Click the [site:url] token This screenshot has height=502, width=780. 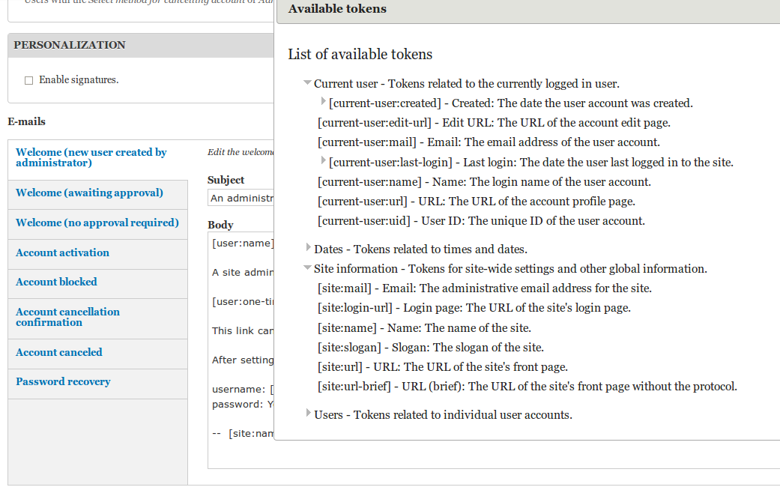pyautogui.click(x=340, y=367)
